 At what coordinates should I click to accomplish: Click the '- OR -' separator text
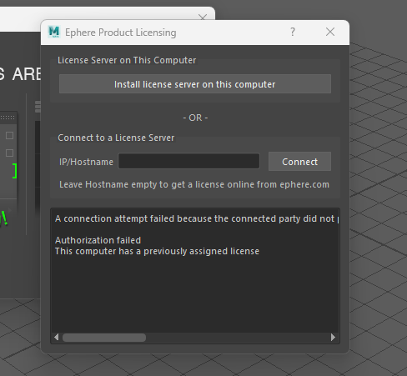coord(195,118)
